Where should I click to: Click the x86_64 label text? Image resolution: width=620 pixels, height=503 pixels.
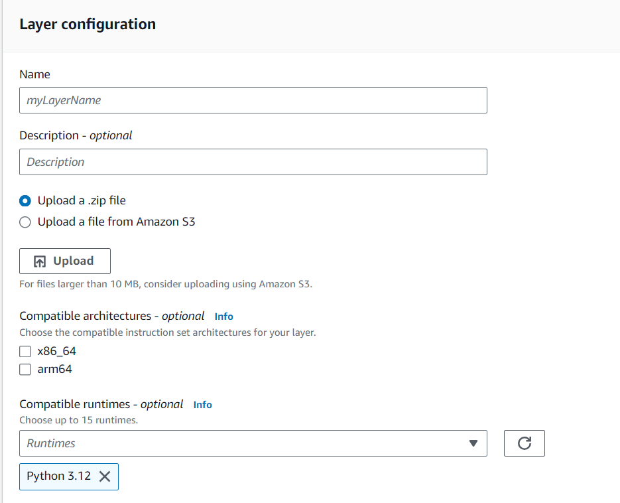point(57,352)
